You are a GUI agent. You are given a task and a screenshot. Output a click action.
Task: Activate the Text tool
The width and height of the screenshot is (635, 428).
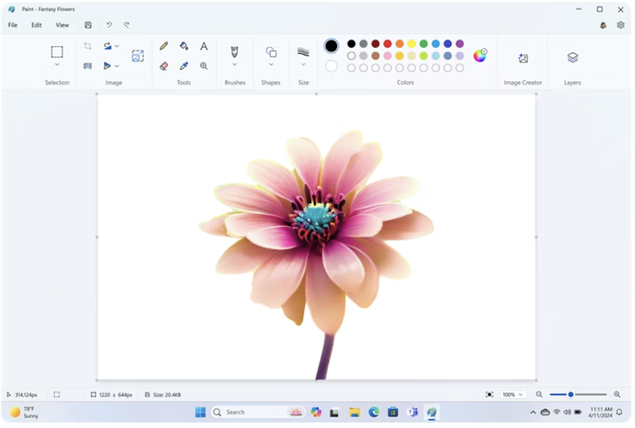tap(203, 47)
